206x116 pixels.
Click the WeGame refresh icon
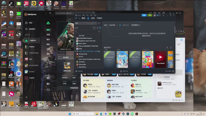50,13
